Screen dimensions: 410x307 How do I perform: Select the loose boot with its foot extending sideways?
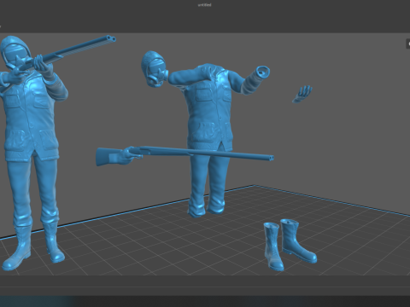(x=297, y=240)
